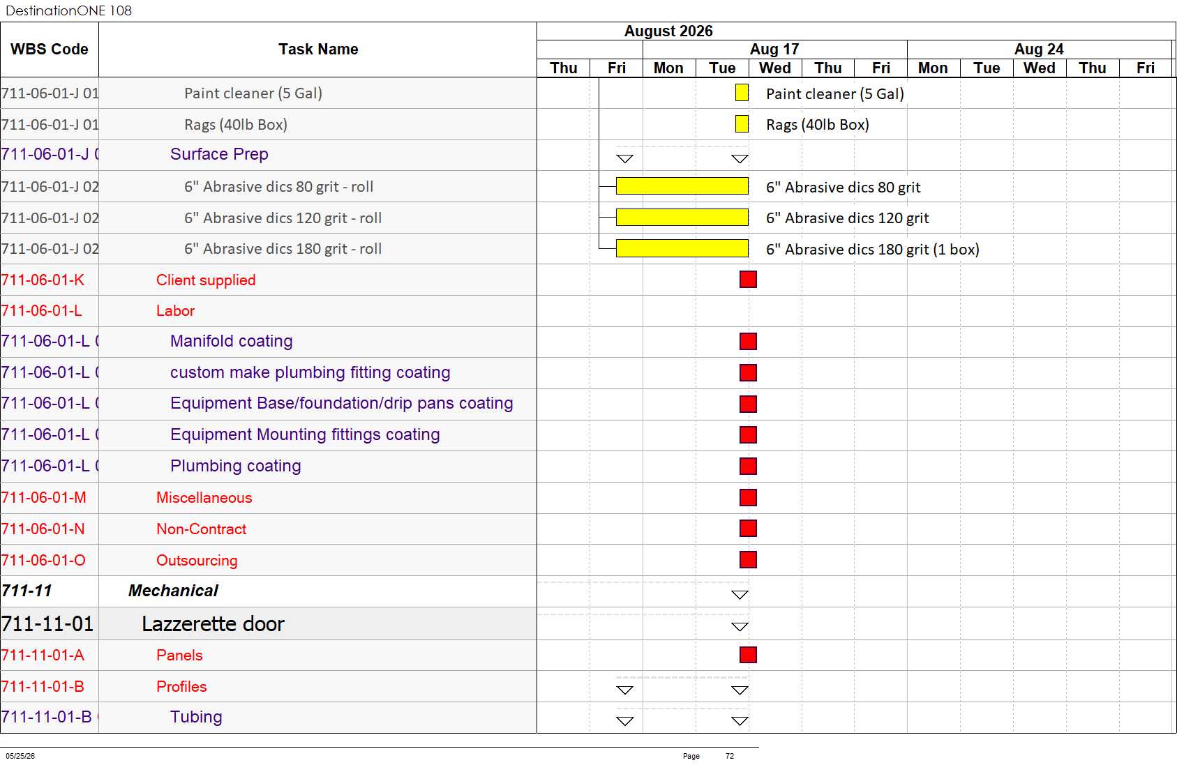Screen dimensions: 1177x765
Task: Click the red Plumbing coating milestone square
Action: pyautogui.click(x=748, y=466)
